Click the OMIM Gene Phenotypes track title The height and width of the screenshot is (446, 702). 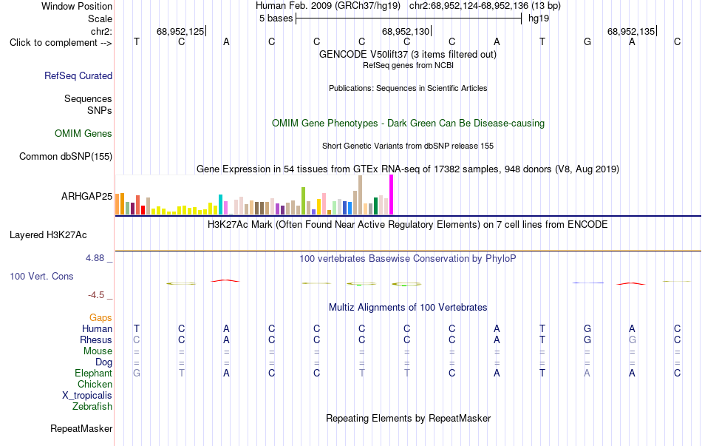[x=409, y=124]
